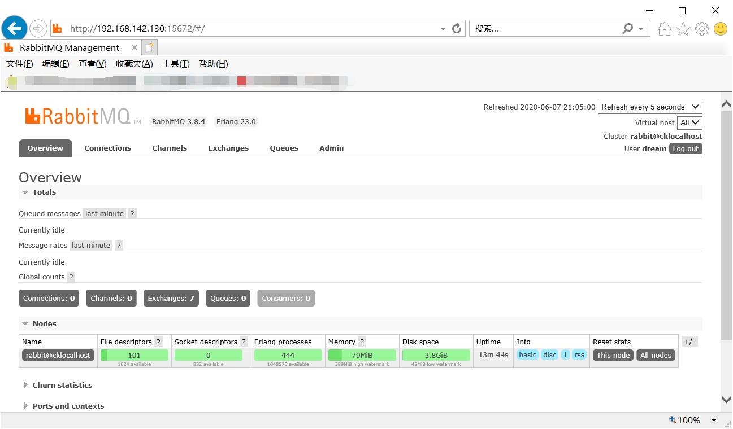733x429 pixels.
Task: Show help for Memory column
Action: (362, 342)
